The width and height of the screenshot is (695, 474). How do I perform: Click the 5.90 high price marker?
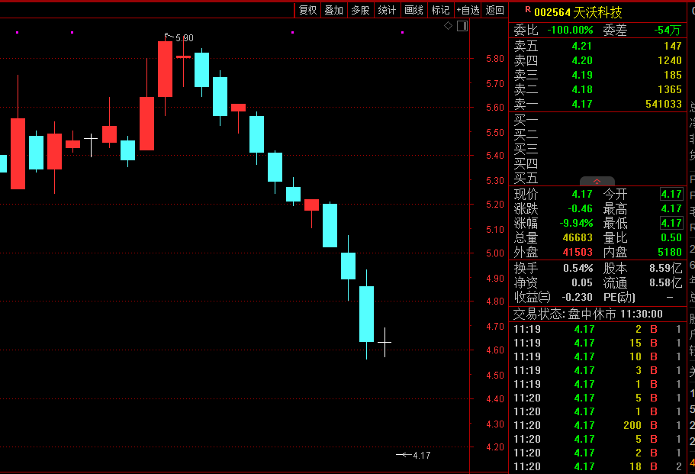[183, 37]
